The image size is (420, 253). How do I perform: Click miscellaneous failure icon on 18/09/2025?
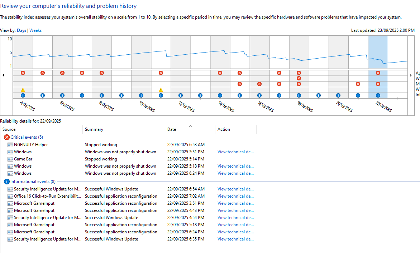[299, 84]
